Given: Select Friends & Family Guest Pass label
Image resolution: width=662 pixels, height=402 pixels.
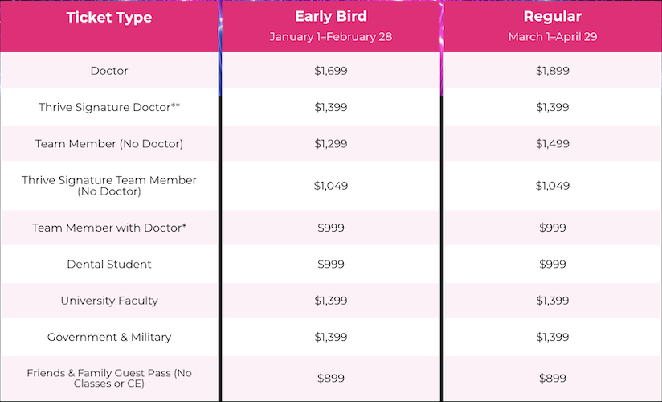Looking at the screenshot, I should click(x=109, y=379).
